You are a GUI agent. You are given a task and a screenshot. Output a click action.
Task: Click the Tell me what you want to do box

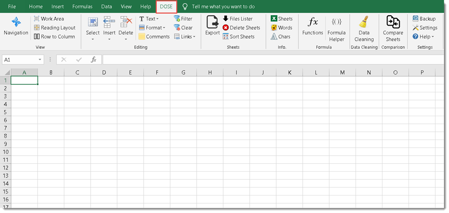click(x=223, y=6)
